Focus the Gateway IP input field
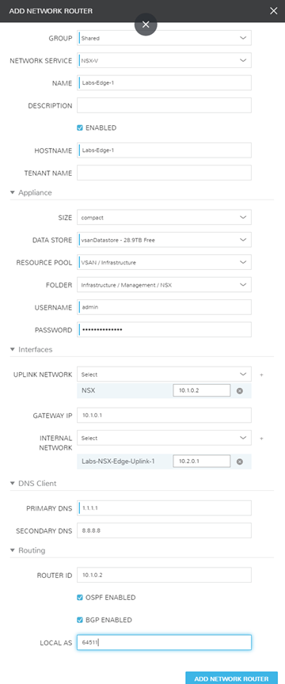Image resolution: width=285 pixels, height=684 pixels. coord(164,416)
